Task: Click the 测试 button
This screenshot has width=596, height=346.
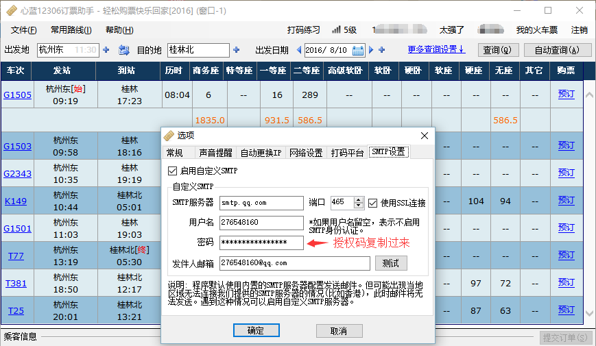Action: click(391, 263)
